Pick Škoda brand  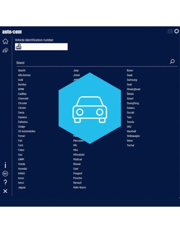pyautogui.click(x=130, y=94)
